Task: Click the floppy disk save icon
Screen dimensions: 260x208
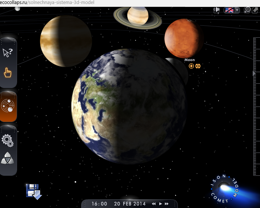Action: point(34,191)
